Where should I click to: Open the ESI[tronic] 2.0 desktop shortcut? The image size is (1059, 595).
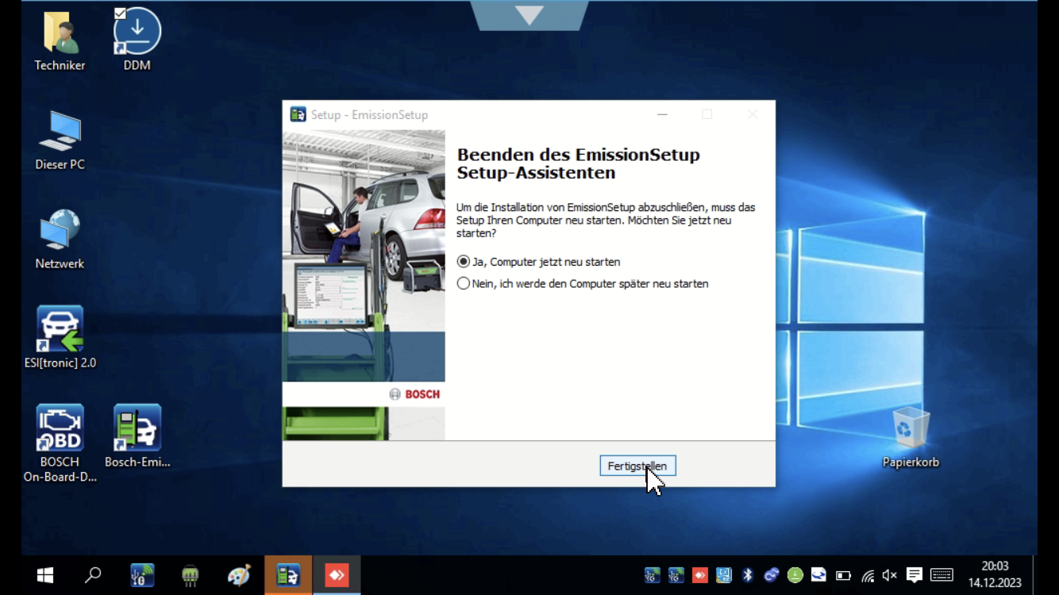click(x=60, y=330)
